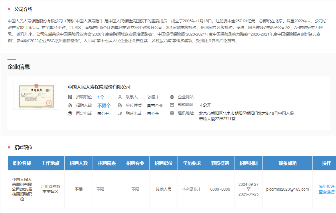Click the 薪资待遇 column header

pyautogui.click(x=220, y=163)
